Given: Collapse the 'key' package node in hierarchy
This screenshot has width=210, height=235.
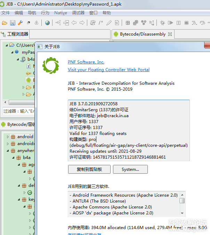Looking at the screenshot, I should [x=19, y=199].
